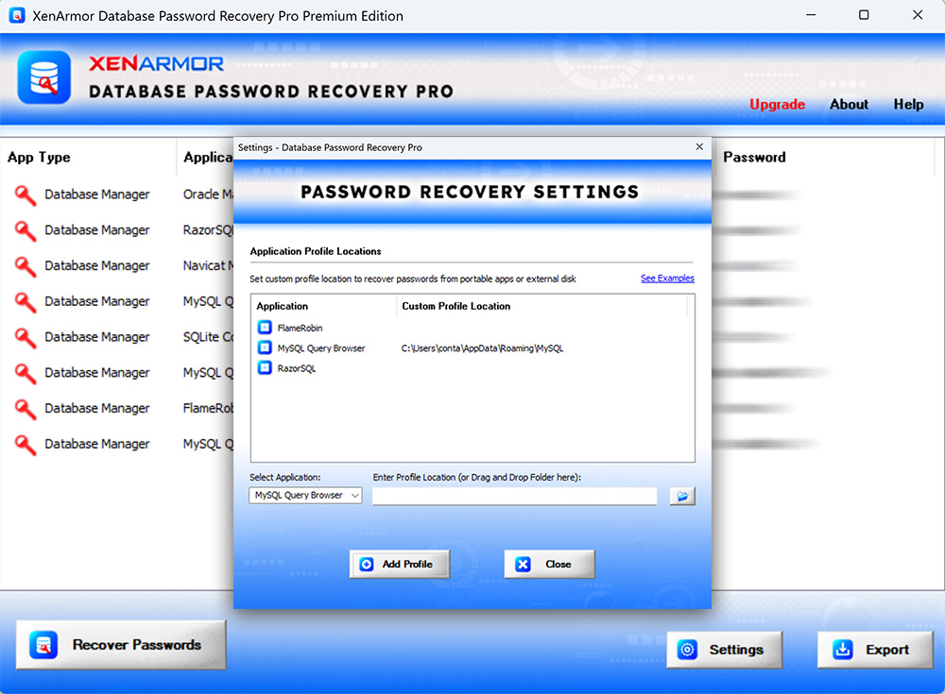Image resolution: width=945 pixels, height=694 pixels.
Task: Open the browse folder icon button
Action: coord(682,496)
